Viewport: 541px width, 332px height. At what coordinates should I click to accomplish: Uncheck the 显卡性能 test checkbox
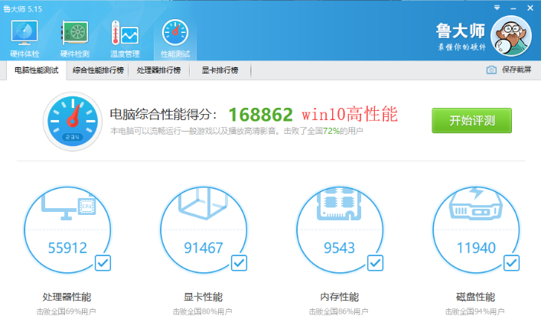tap(239, 263)
